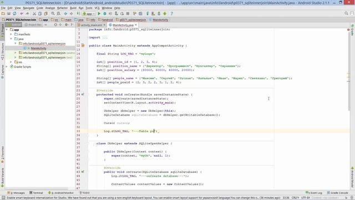Open the VCS menu

[97, 8]
